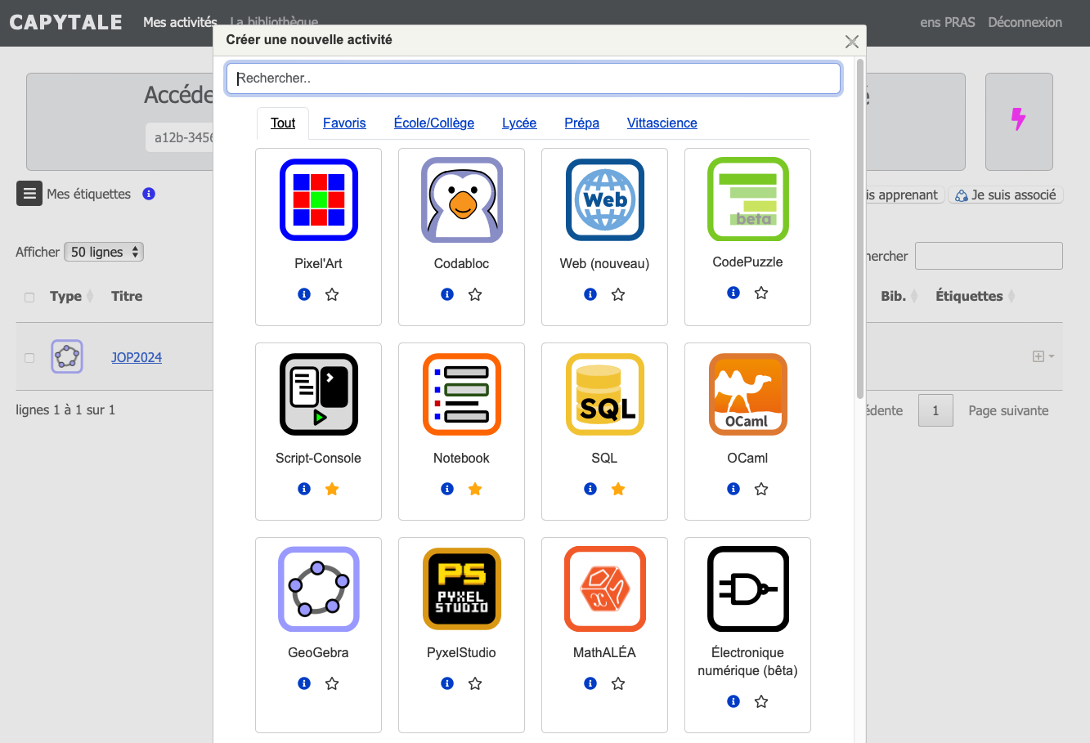The height and width of the screenshot is (743, 1090).
Task: Open the Web (nouveau) activity icon
Action: point(604,200)
